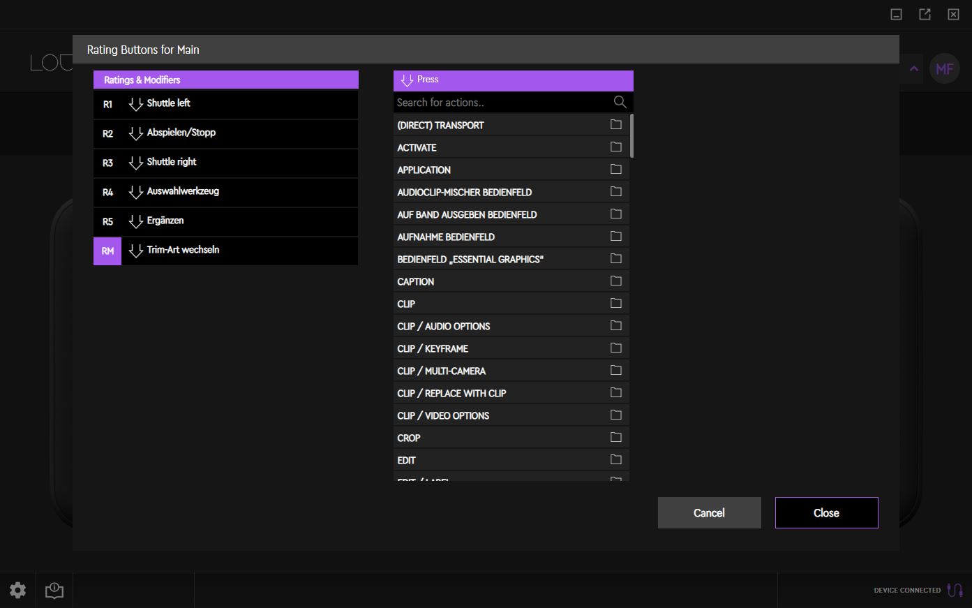Expand the CLIP / KEYFRAME category
Viewport: 972px width, 608px height.
[502, 349]
